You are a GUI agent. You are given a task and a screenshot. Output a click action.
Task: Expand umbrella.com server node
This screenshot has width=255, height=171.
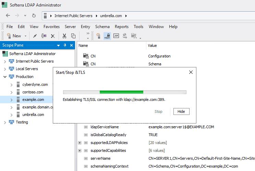[x=12, y=115]
